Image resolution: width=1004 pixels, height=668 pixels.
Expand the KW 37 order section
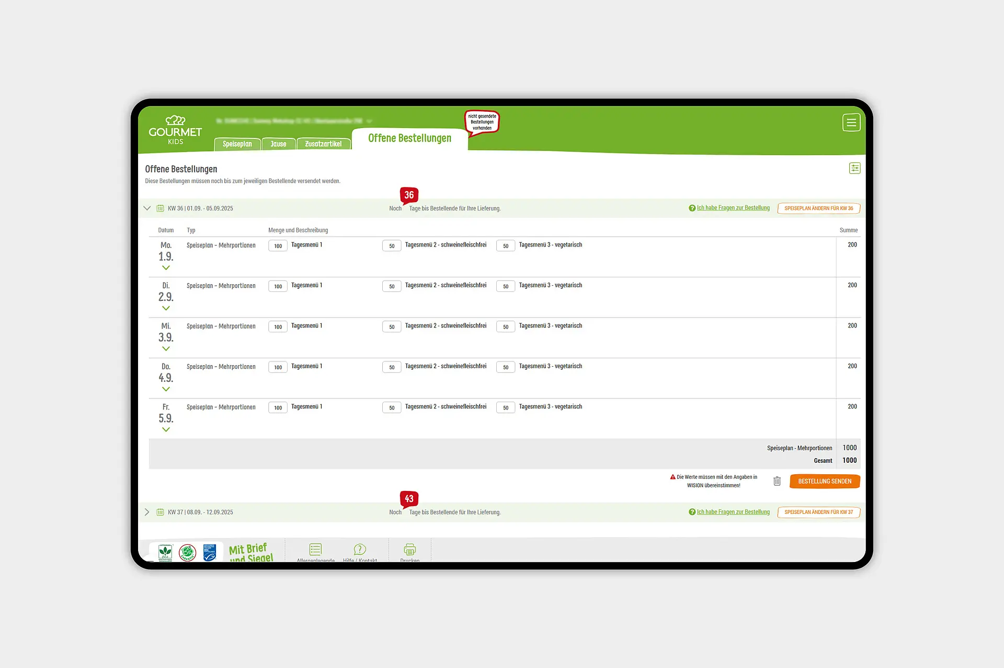point(147,512)
